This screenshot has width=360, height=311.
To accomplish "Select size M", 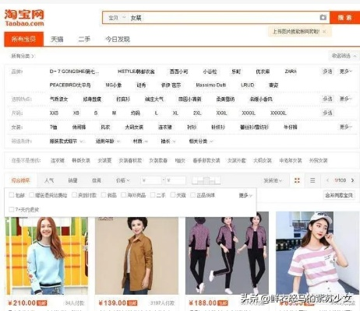I will [x=114, y=113].
